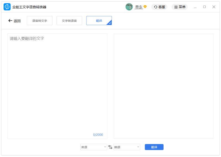Select the 翻译 tab
The width and height of the screenshot is (221, 157).
point(99,21)
